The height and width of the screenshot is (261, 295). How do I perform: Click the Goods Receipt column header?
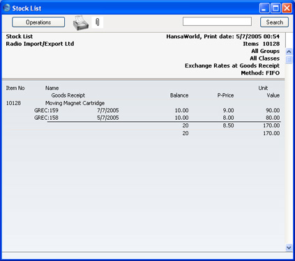pos(68,95)
